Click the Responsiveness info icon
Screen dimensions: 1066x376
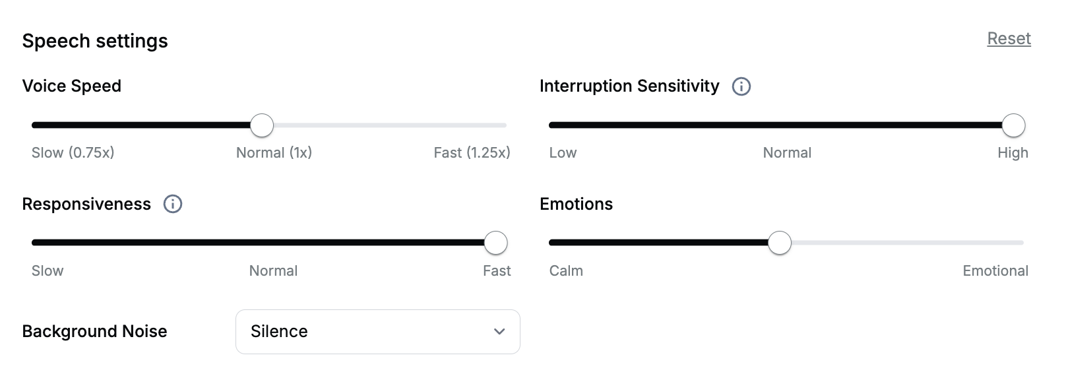pyautogui.click(x=173, y=204)
